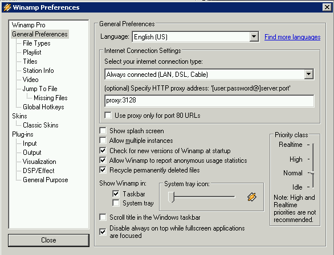Click the Winamp lightning icon in title bar

click(x=7, y=7)
